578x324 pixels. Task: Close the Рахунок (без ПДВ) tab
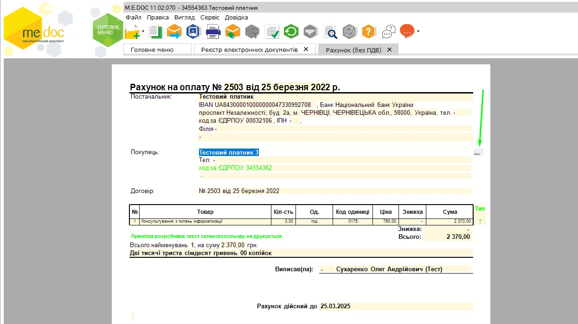pos(389,50)
